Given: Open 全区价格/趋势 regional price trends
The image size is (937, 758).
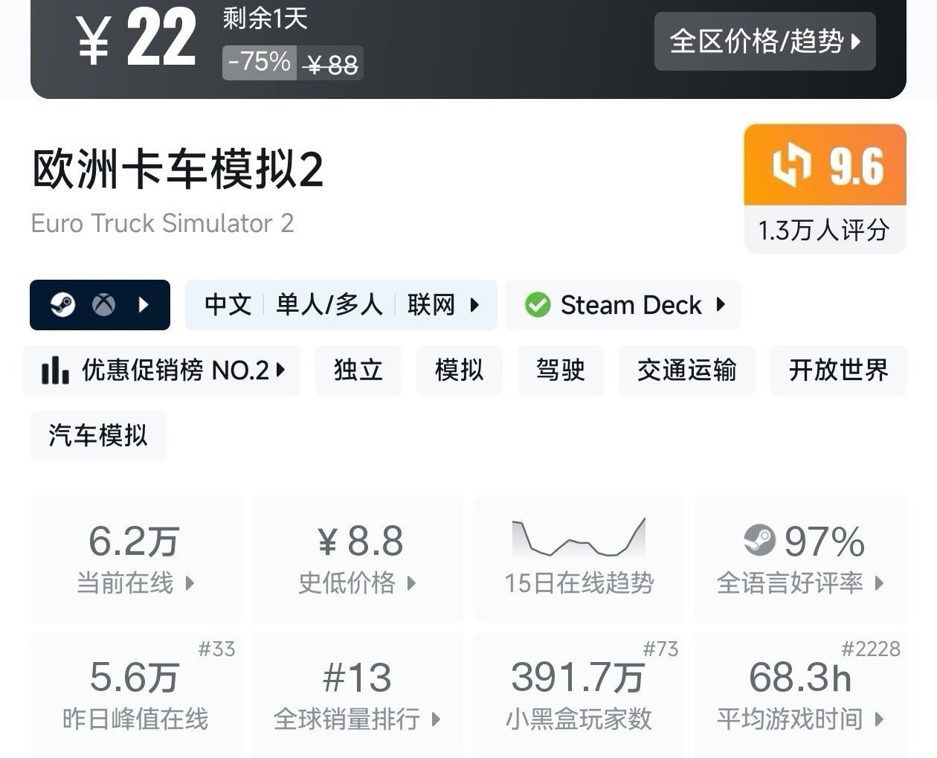Looking at the screenshot, I should coord(764,42).
